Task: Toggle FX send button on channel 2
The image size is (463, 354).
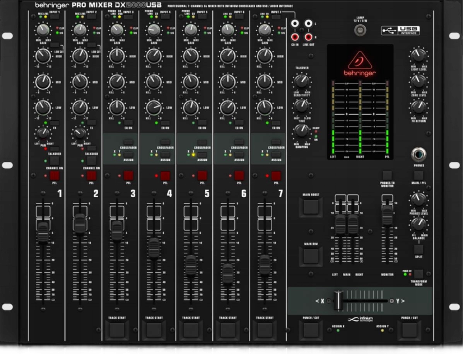Action: (x=91, y=123)
